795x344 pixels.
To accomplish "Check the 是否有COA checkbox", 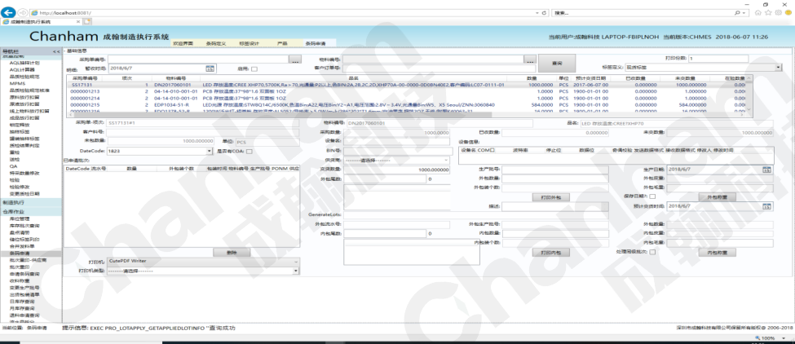I will pos(250,151).
